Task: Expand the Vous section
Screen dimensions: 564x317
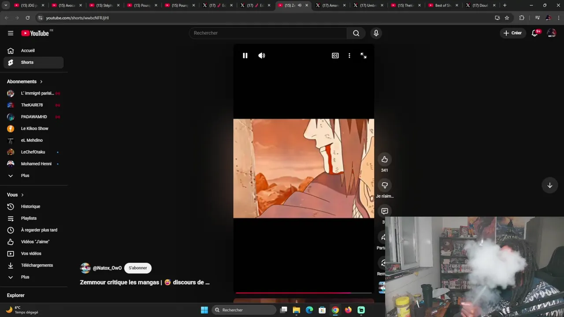Action: [15, 195]
